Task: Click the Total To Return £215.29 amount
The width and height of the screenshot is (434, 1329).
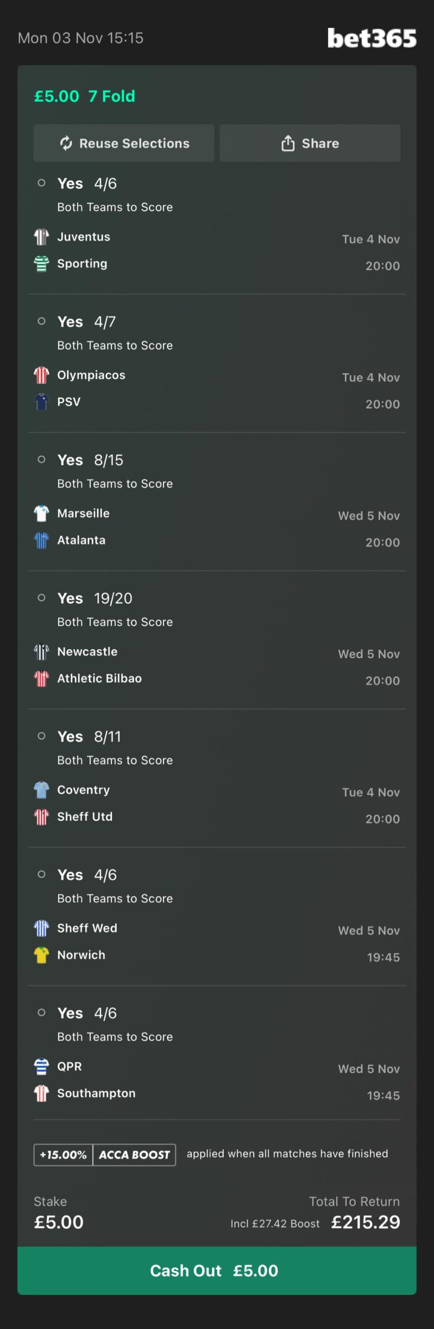Action: [x=365, y=1222]
